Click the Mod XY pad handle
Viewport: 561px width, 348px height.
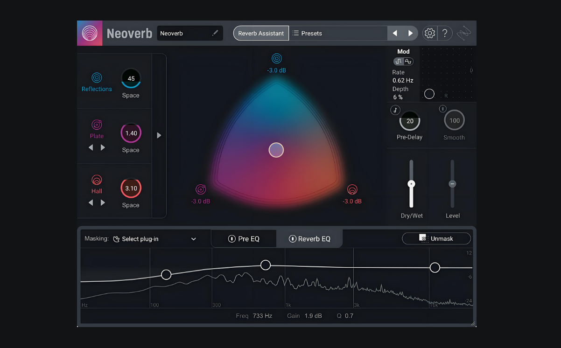pyautogui.click(x=429, y=94)
